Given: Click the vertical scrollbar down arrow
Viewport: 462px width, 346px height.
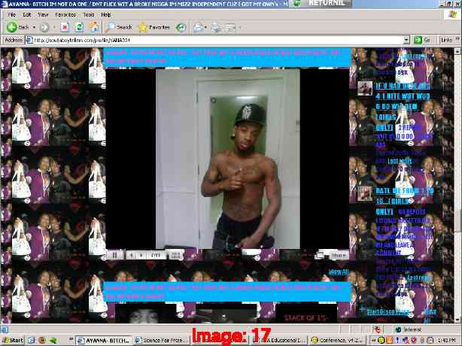Looking at the screenshot, I should (x=457, y=320).
